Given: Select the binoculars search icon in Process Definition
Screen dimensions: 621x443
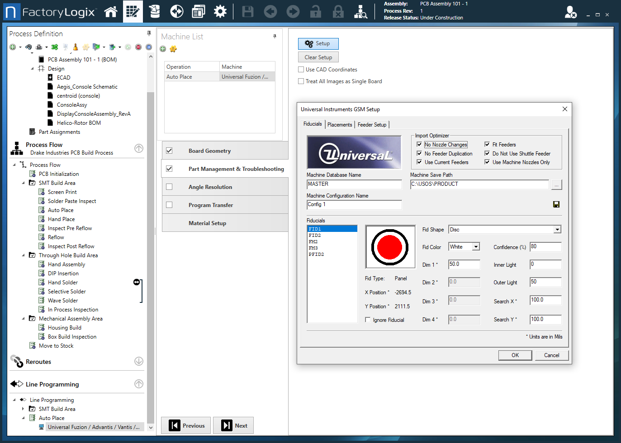Looking at the screenshot, I should [29, 47].
